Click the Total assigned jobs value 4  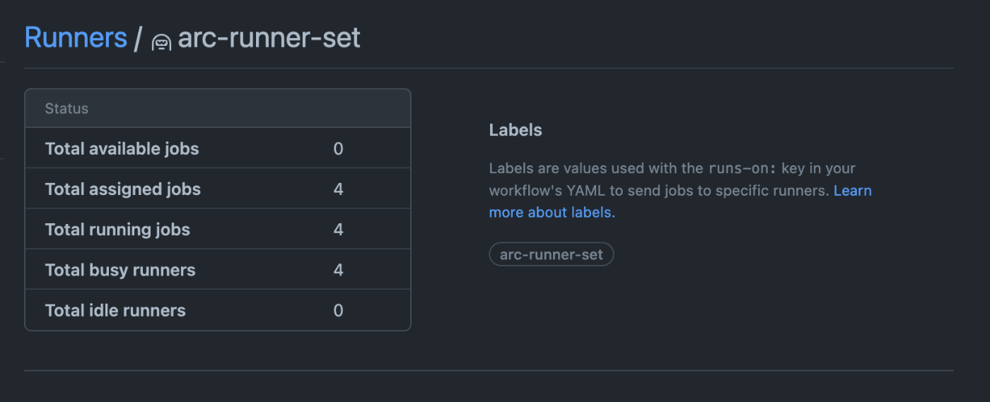point(338,189)
